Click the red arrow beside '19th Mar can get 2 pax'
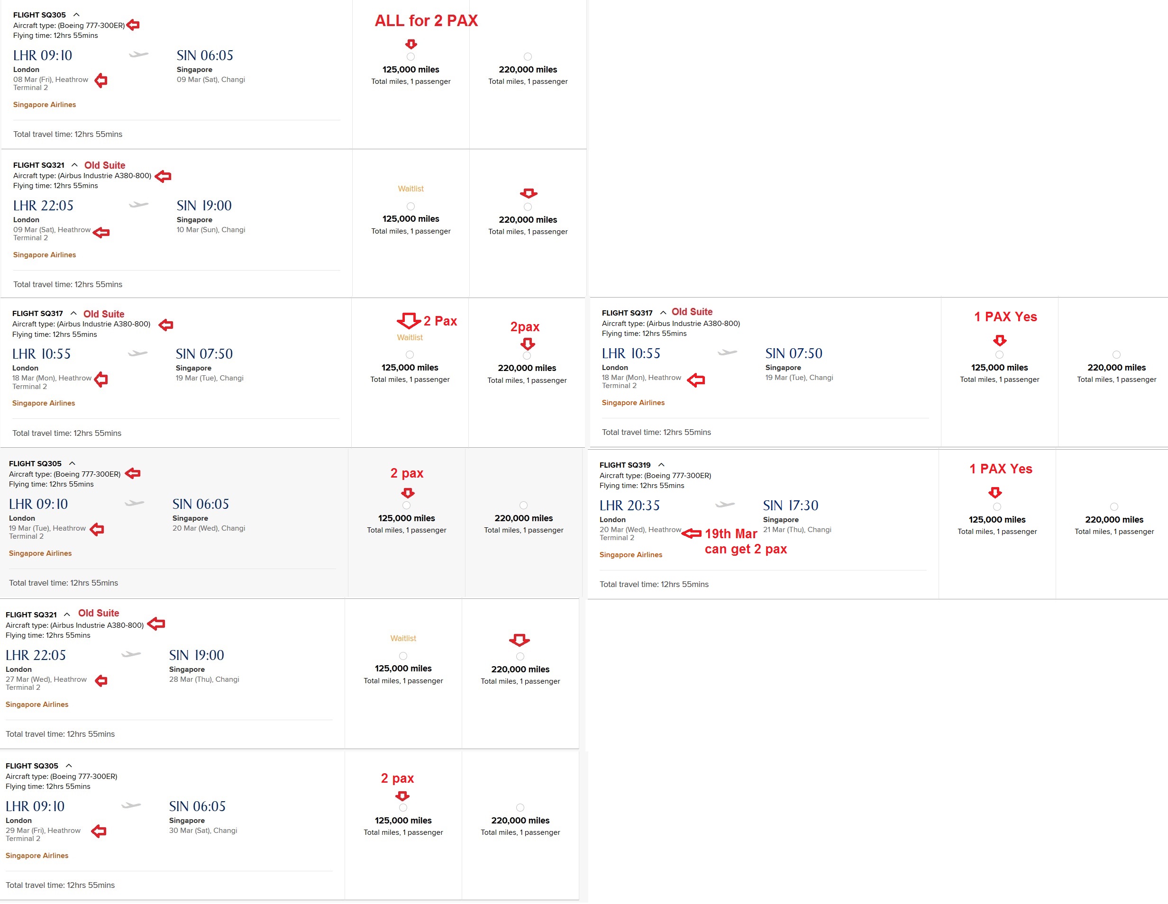The width and height of the screenshot is (1168, 904). point(692,533)
